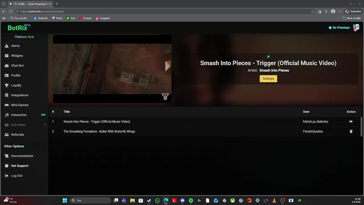Click the Loyalty trophy icon
The height and width of the screenshot is (205, 364).
7,85
